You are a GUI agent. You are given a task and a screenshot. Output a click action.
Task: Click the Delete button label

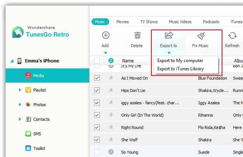(137, 46)
